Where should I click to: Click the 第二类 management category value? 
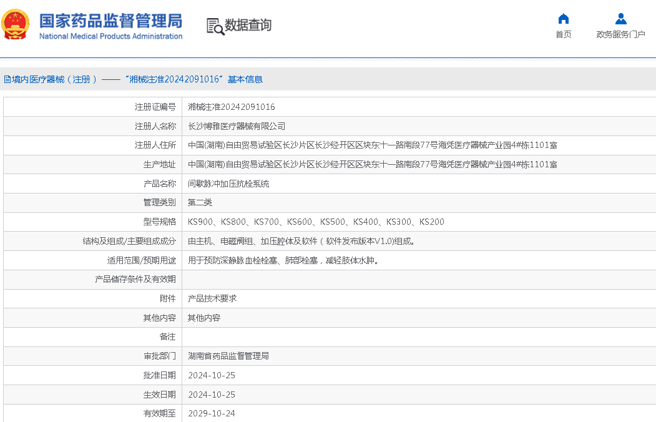click(x=200, y=203)
